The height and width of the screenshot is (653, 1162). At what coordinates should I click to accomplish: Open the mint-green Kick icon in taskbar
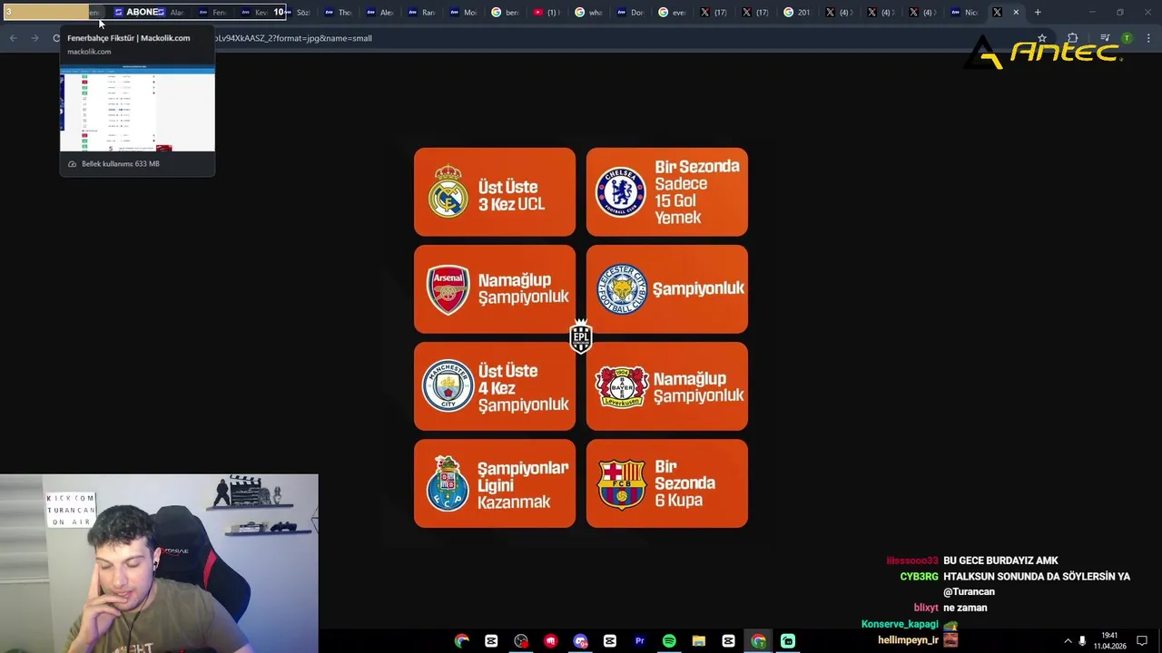(x=787, y=640)
